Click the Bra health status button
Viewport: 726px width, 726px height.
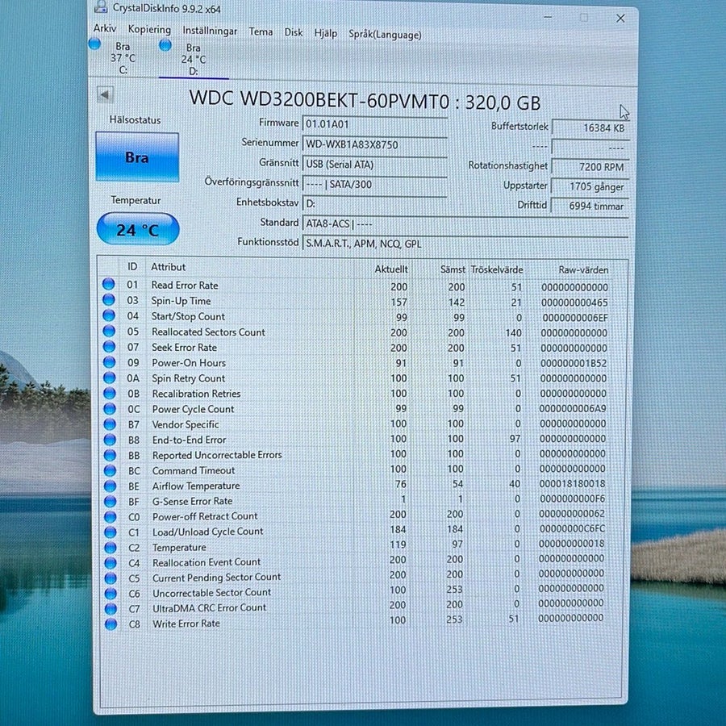click(137, 157)
